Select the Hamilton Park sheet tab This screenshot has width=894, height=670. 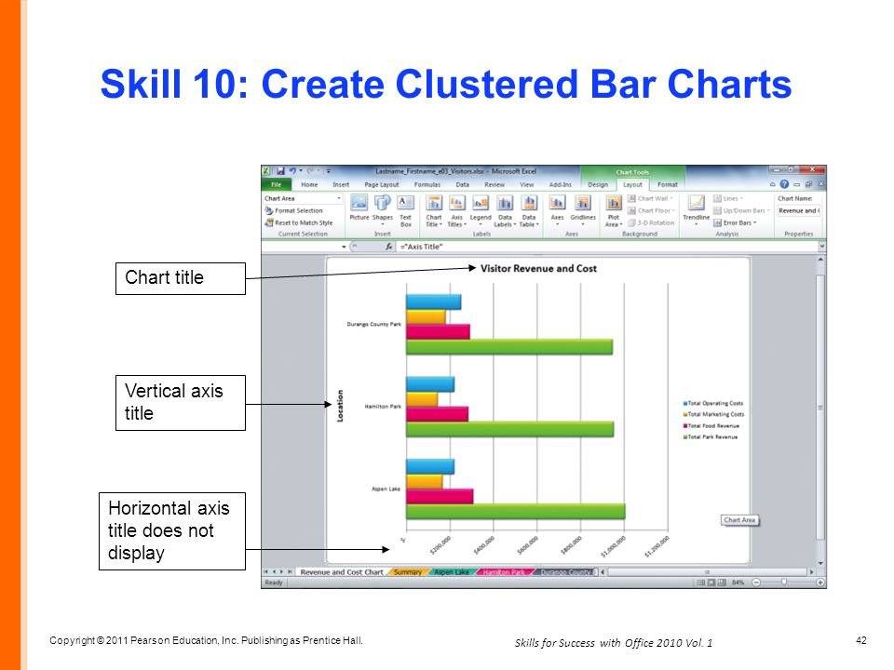(x=504, y=572)
